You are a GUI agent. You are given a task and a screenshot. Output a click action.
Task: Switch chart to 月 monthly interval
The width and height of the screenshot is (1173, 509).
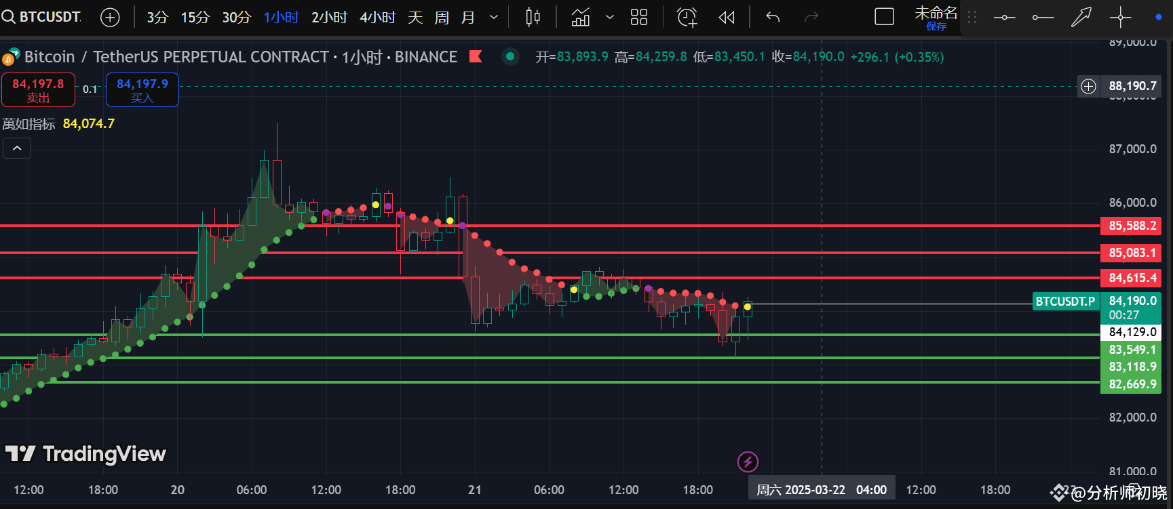coord(468,18)
